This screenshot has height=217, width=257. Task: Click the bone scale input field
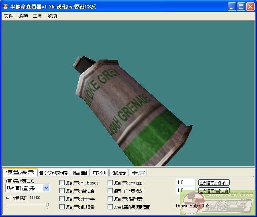pyautogui.click(x=186, y=190)
